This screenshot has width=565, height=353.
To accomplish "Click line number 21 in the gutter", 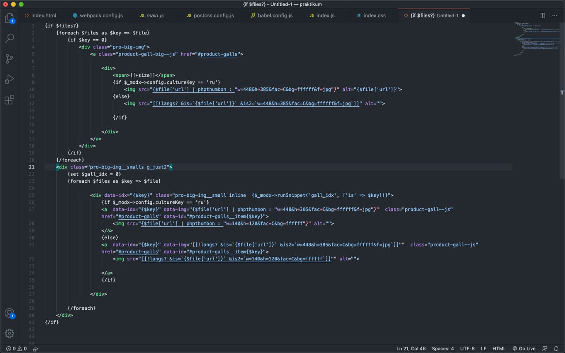I will tap(31, 167).
